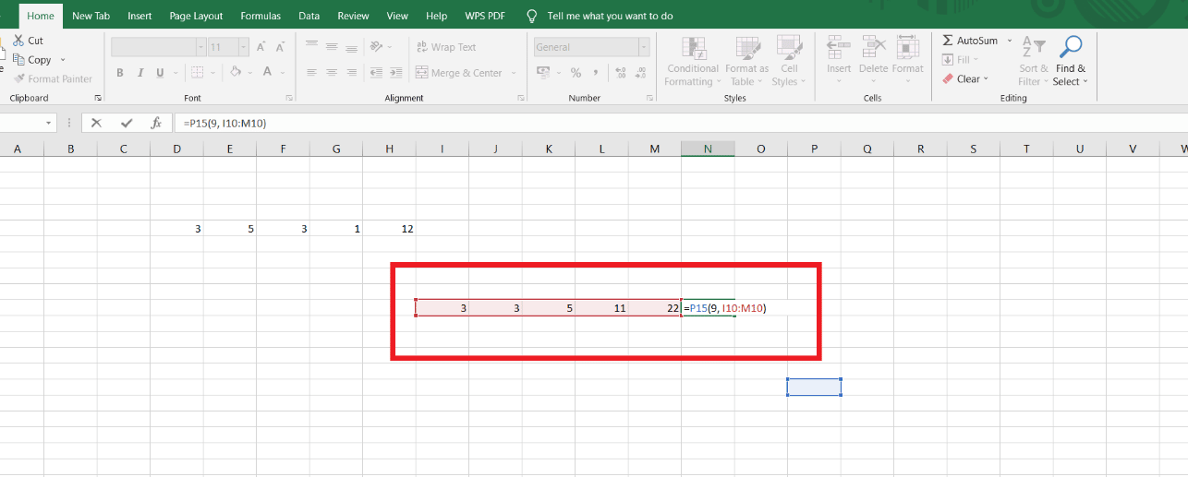Screen dimensions: 1188x477
Task: Toggle Center alignment
Action: tap(332, 72)
